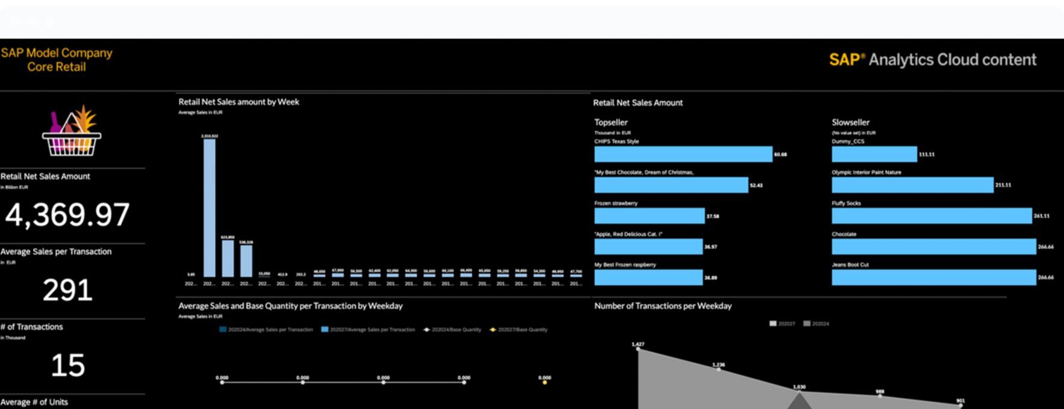Click the yellow 202027 Base Quantity data point

coord(545,383)
